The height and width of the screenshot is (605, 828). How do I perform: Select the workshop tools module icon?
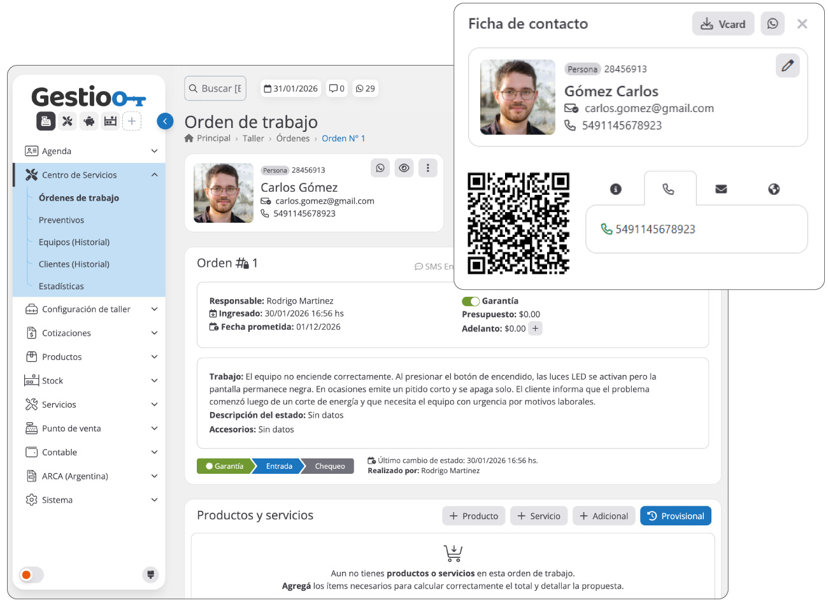(68, 121)
